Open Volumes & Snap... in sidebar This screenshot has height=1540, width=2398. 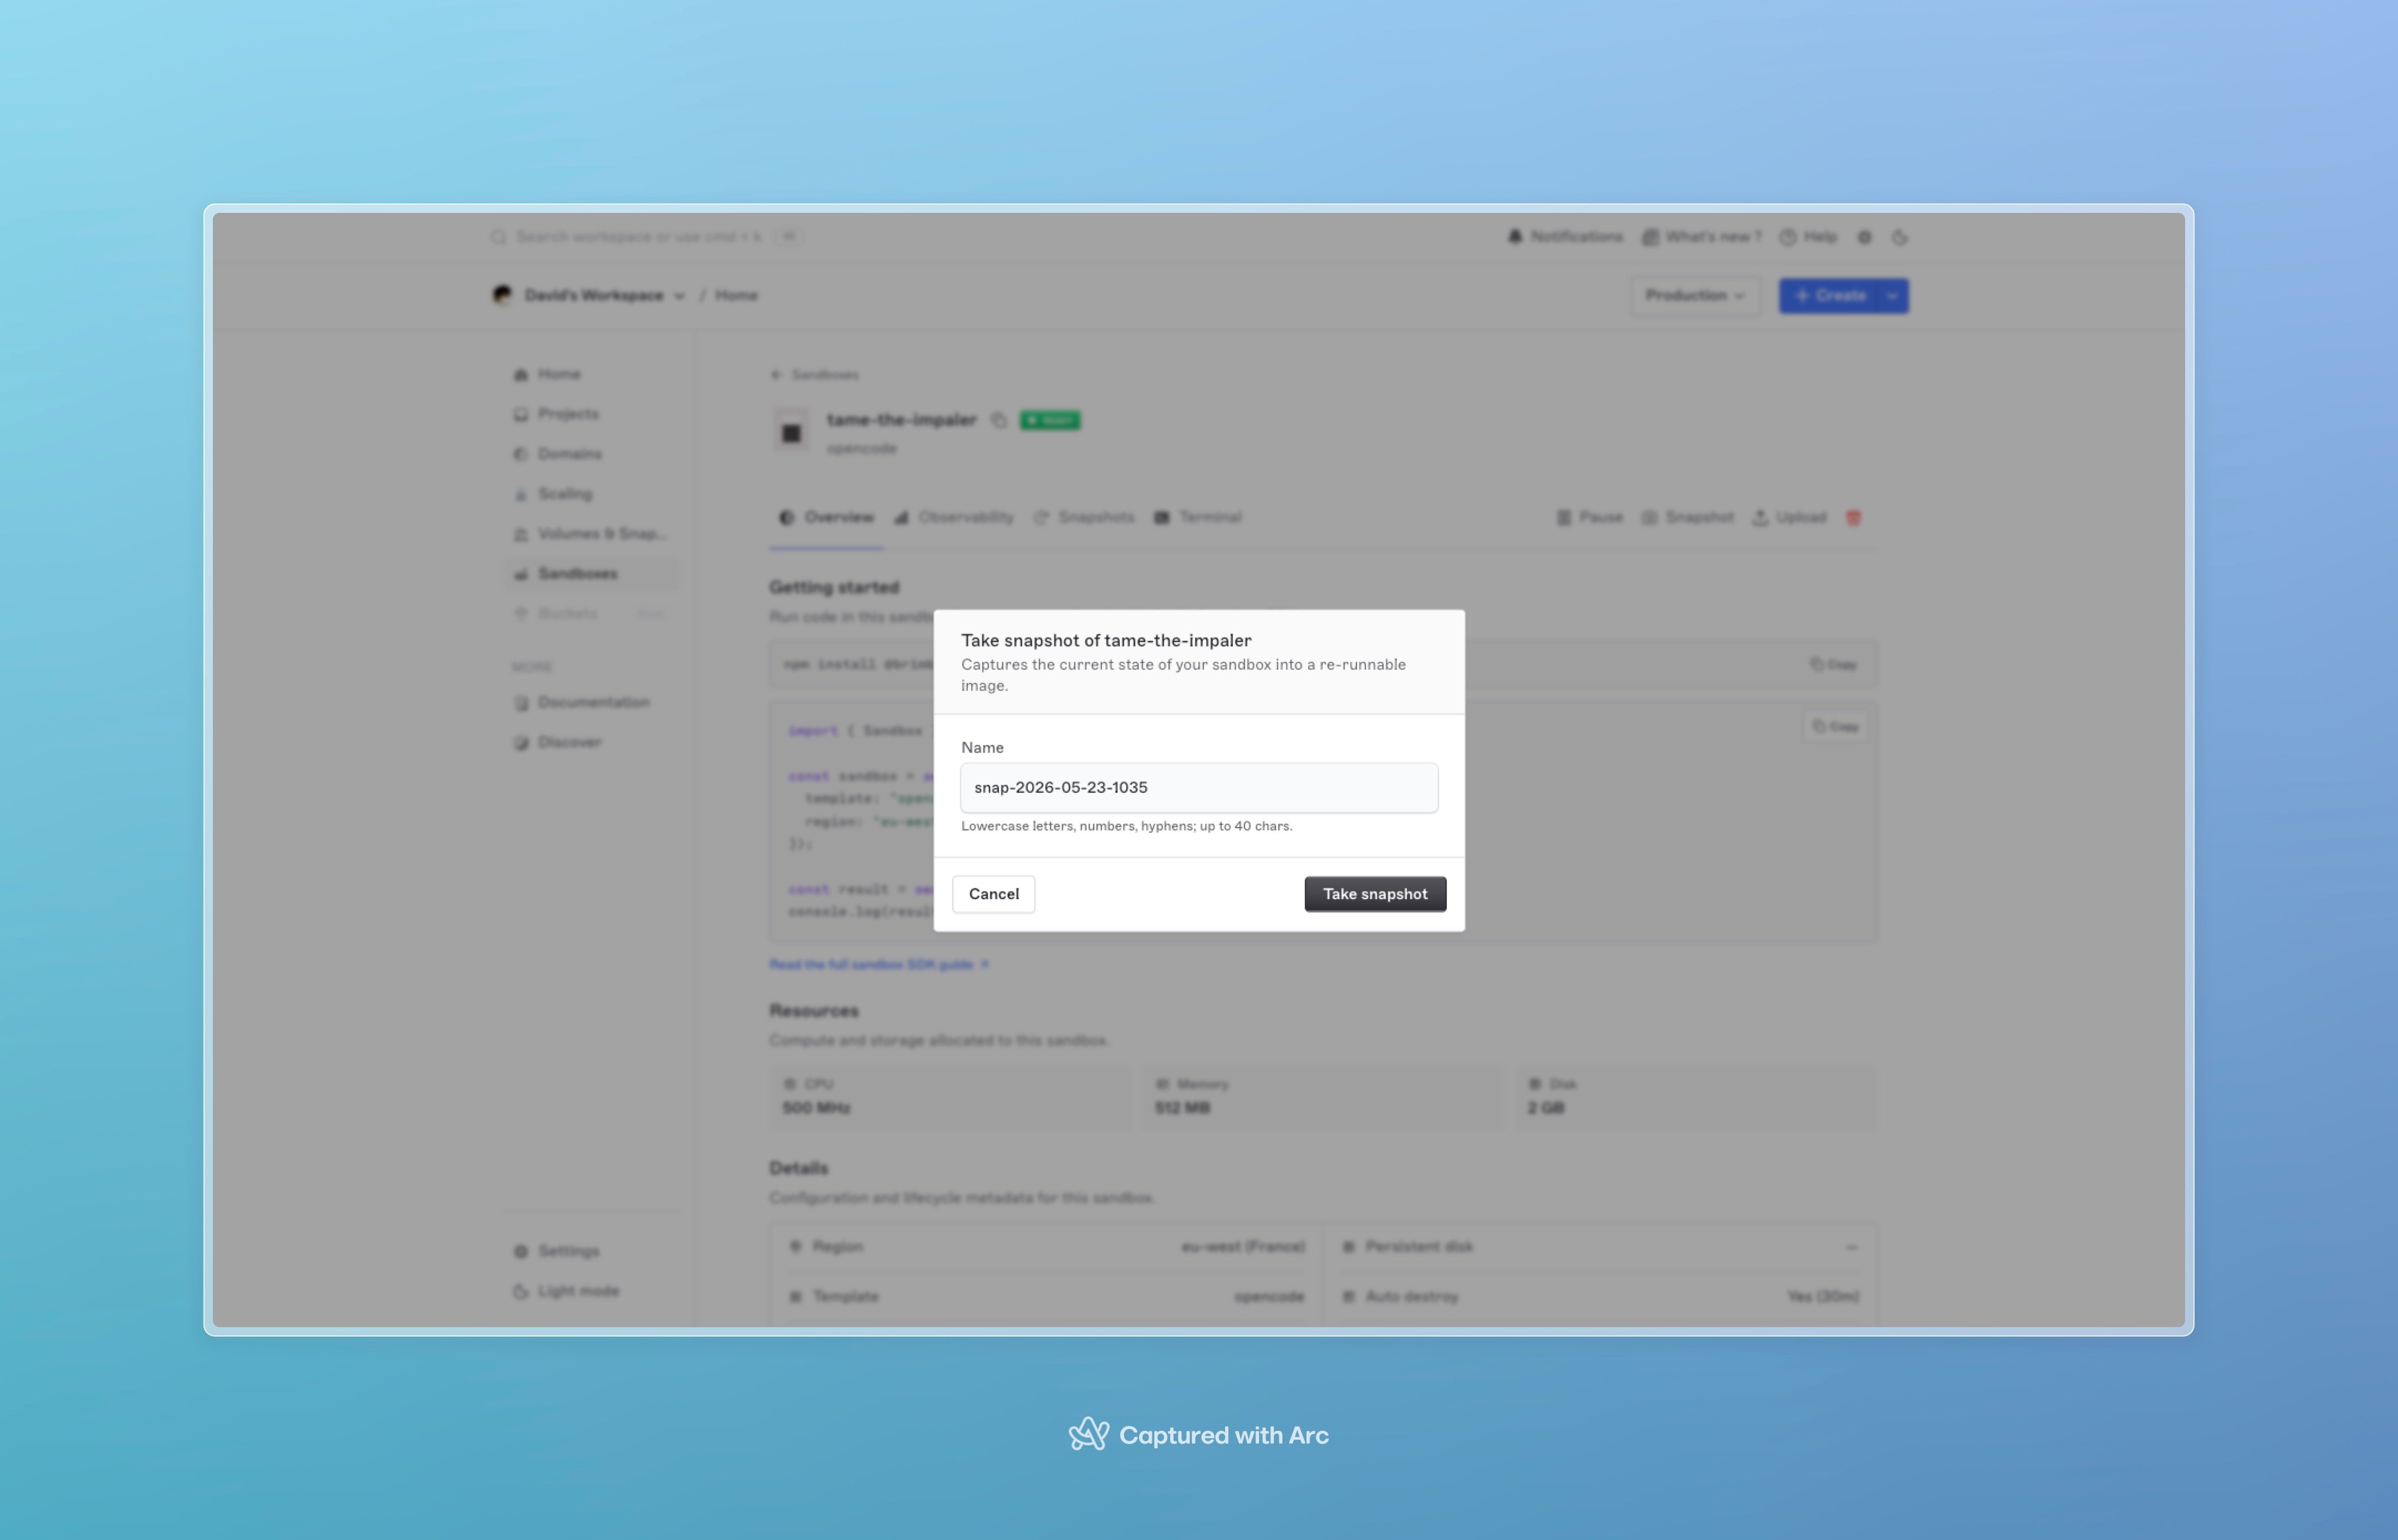click(x=592, y=534)
